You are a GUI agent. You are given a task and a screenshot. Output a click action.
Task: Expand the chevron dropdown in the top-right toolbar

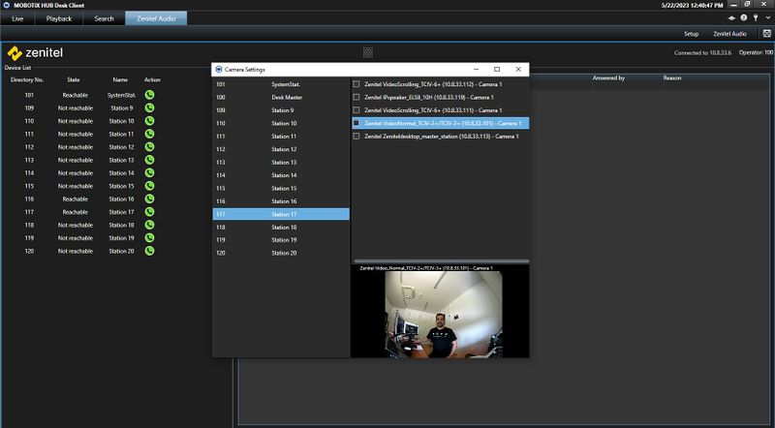(768, 18)
